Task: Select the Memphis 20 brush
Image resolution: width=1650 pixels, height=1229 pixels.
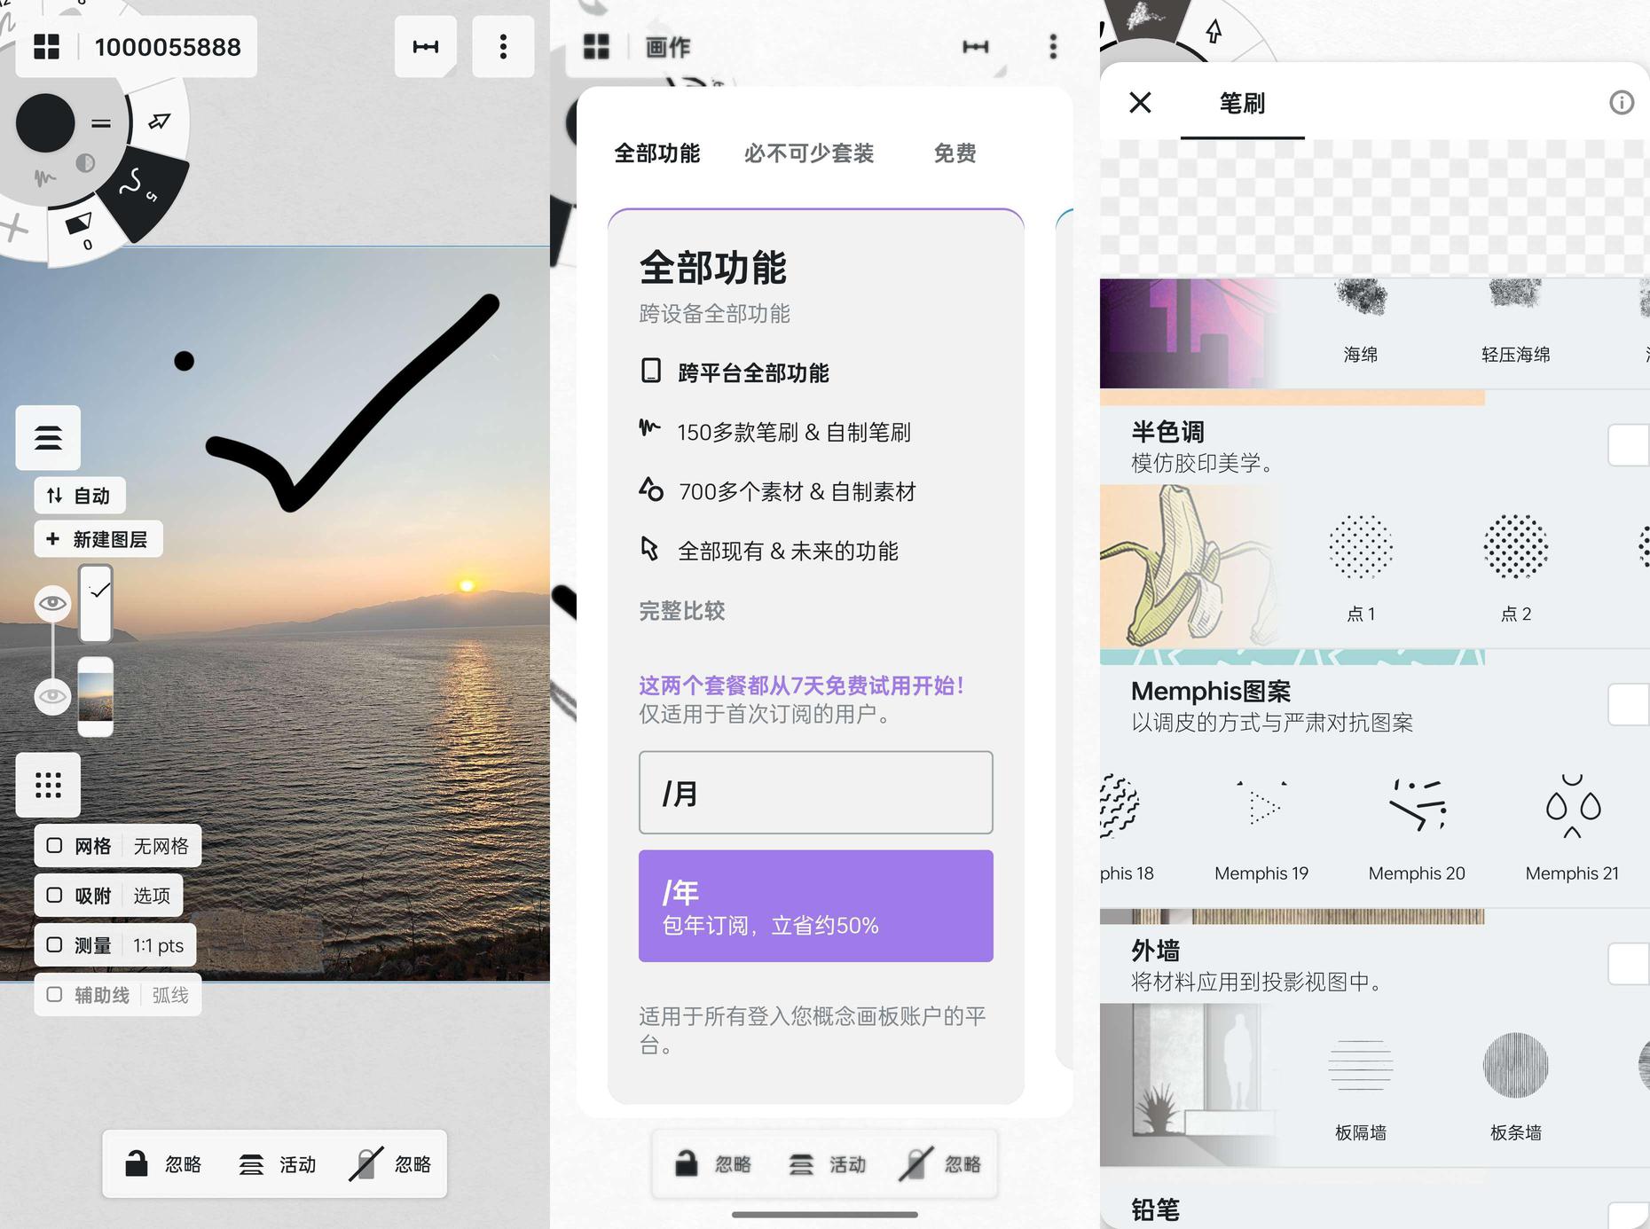Action: point(1417,826)
